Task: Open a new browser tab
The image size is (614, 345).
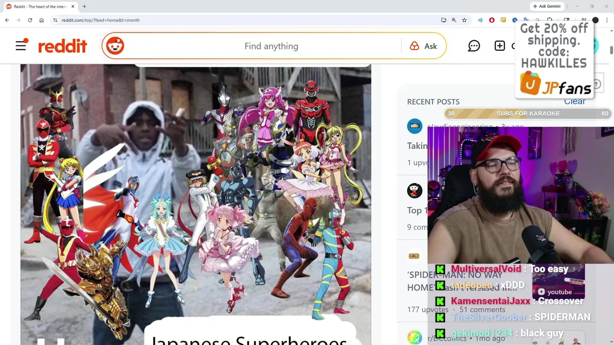Action: (84, 6)
